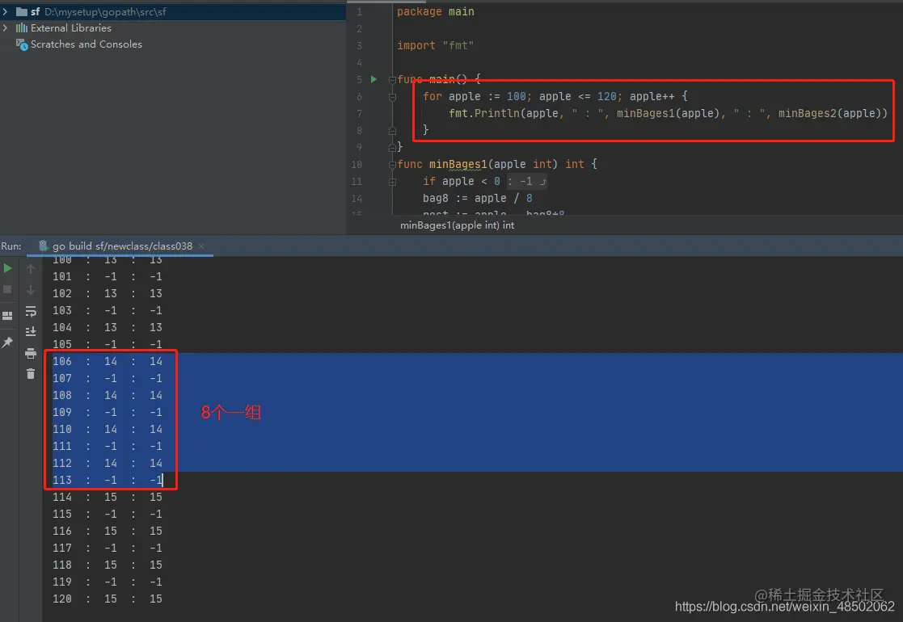903x622 pixels.
Task: Click 'minBages1(apple)' call in Println line
Action: pyautogui.click(x=668, y=113)
